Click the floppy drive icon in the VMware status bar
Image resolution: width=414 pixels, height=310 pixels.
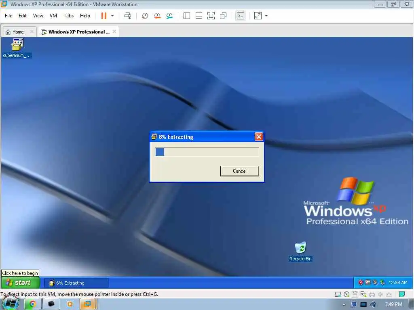tap(355, 294)
